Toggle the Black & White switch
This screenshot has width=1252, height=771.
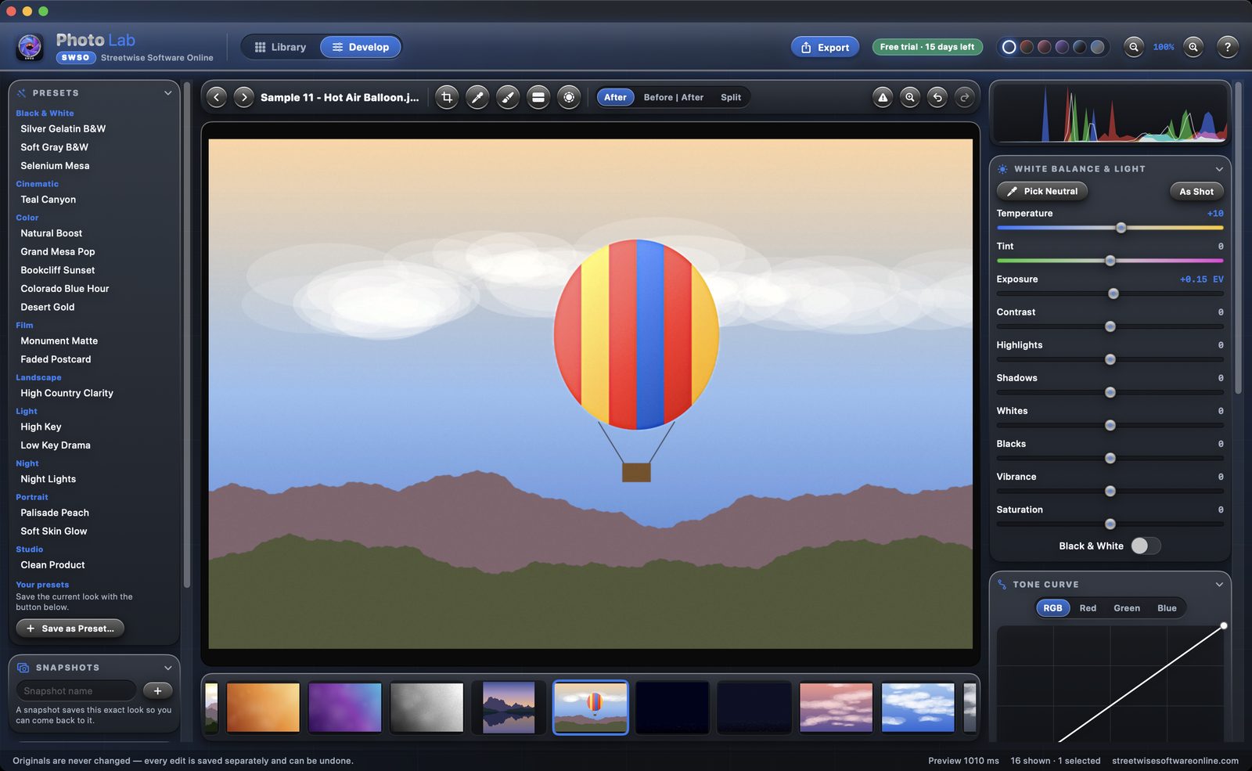point(1146,546)
